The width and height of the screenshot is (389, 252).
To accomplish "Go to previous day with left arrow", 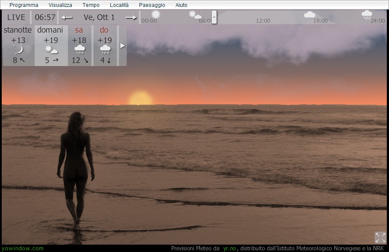I will [x=67, y=18].
